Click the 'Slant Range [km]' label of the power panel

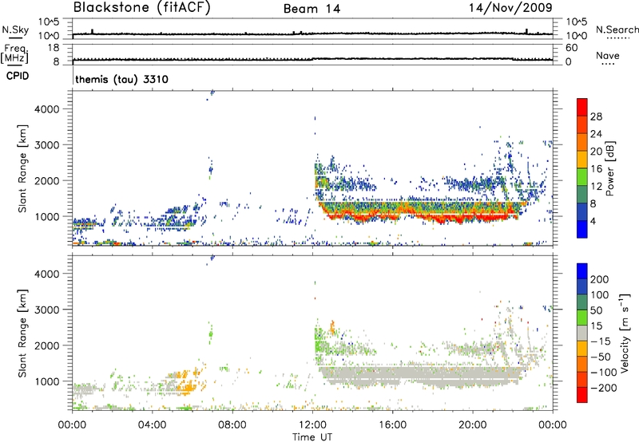22,168
